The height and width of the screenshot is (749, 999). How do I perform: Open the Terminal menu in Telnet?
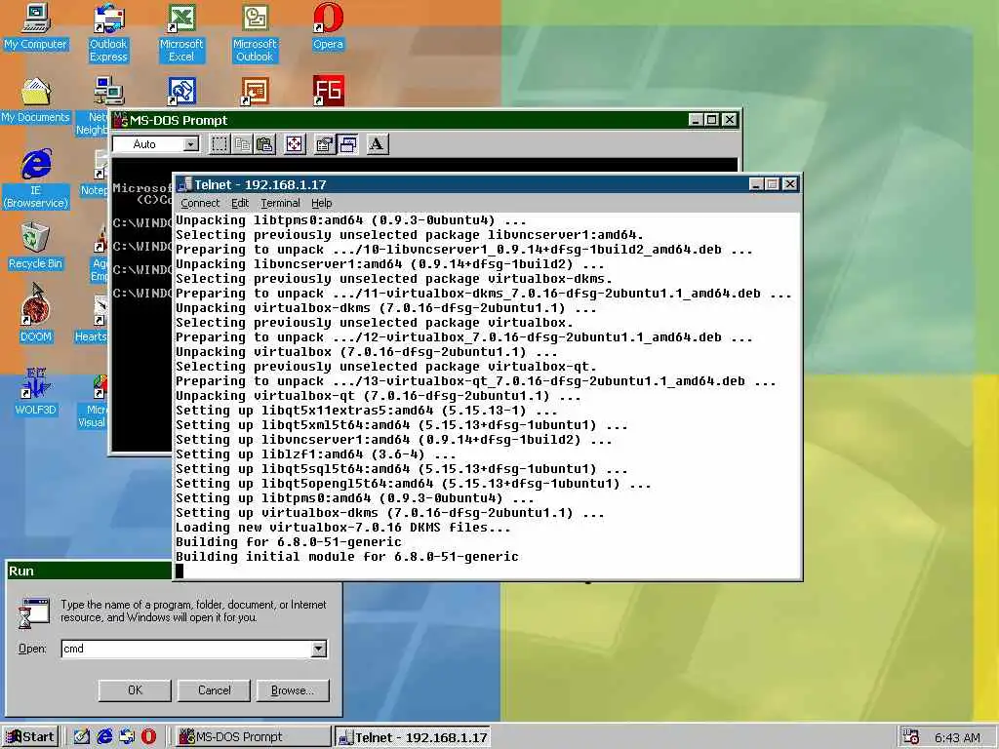click(280, 203)
